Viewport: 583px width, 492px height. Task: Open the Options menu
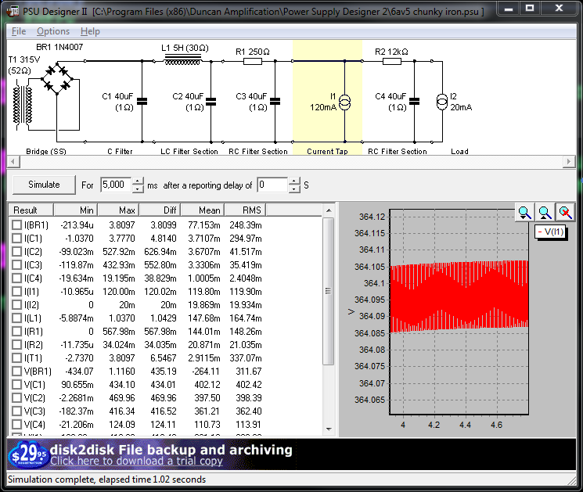[53, 31]
